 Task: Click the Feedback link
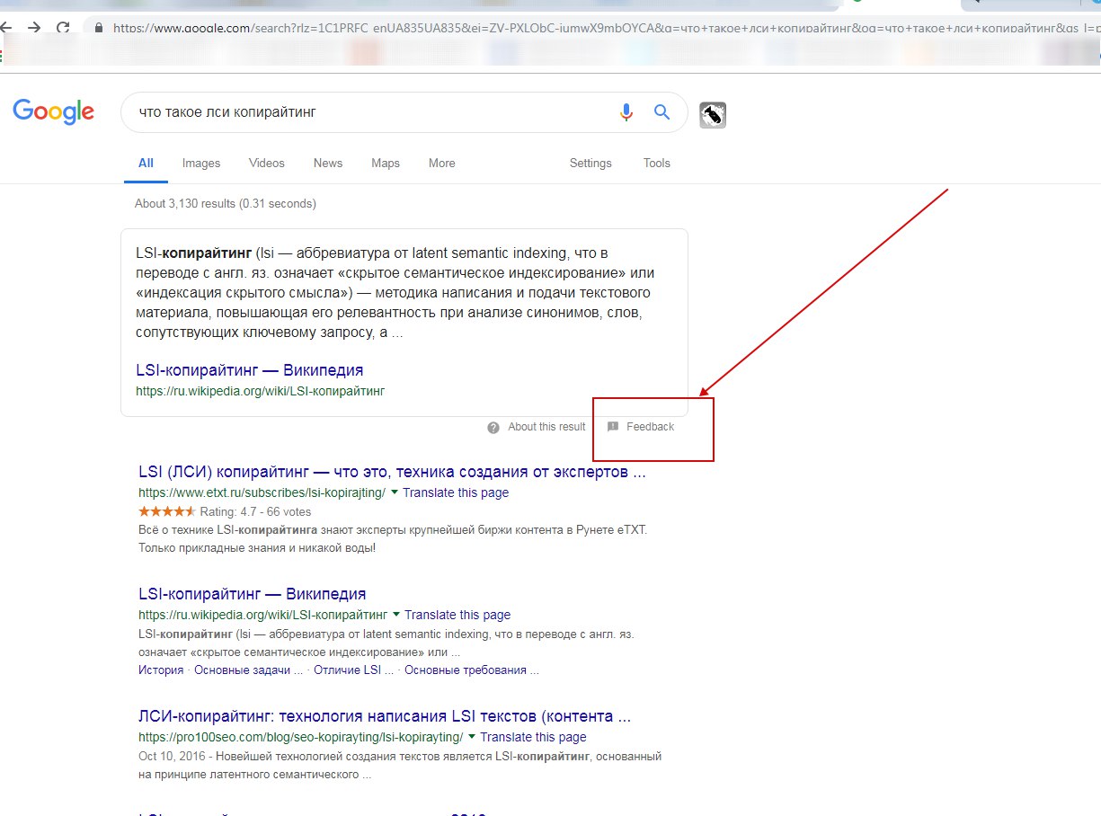click(x=650, y=427)
